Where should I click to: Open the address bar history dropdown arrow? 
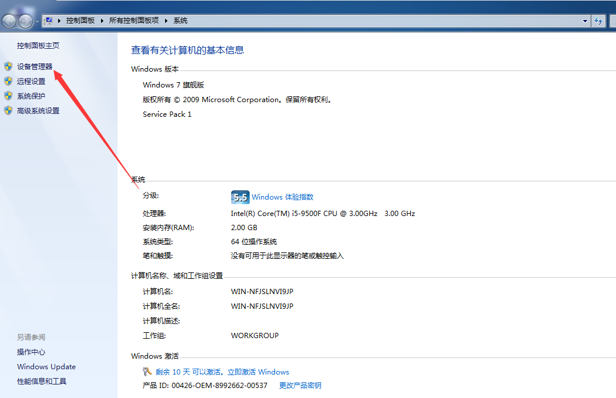pos(585,20)
